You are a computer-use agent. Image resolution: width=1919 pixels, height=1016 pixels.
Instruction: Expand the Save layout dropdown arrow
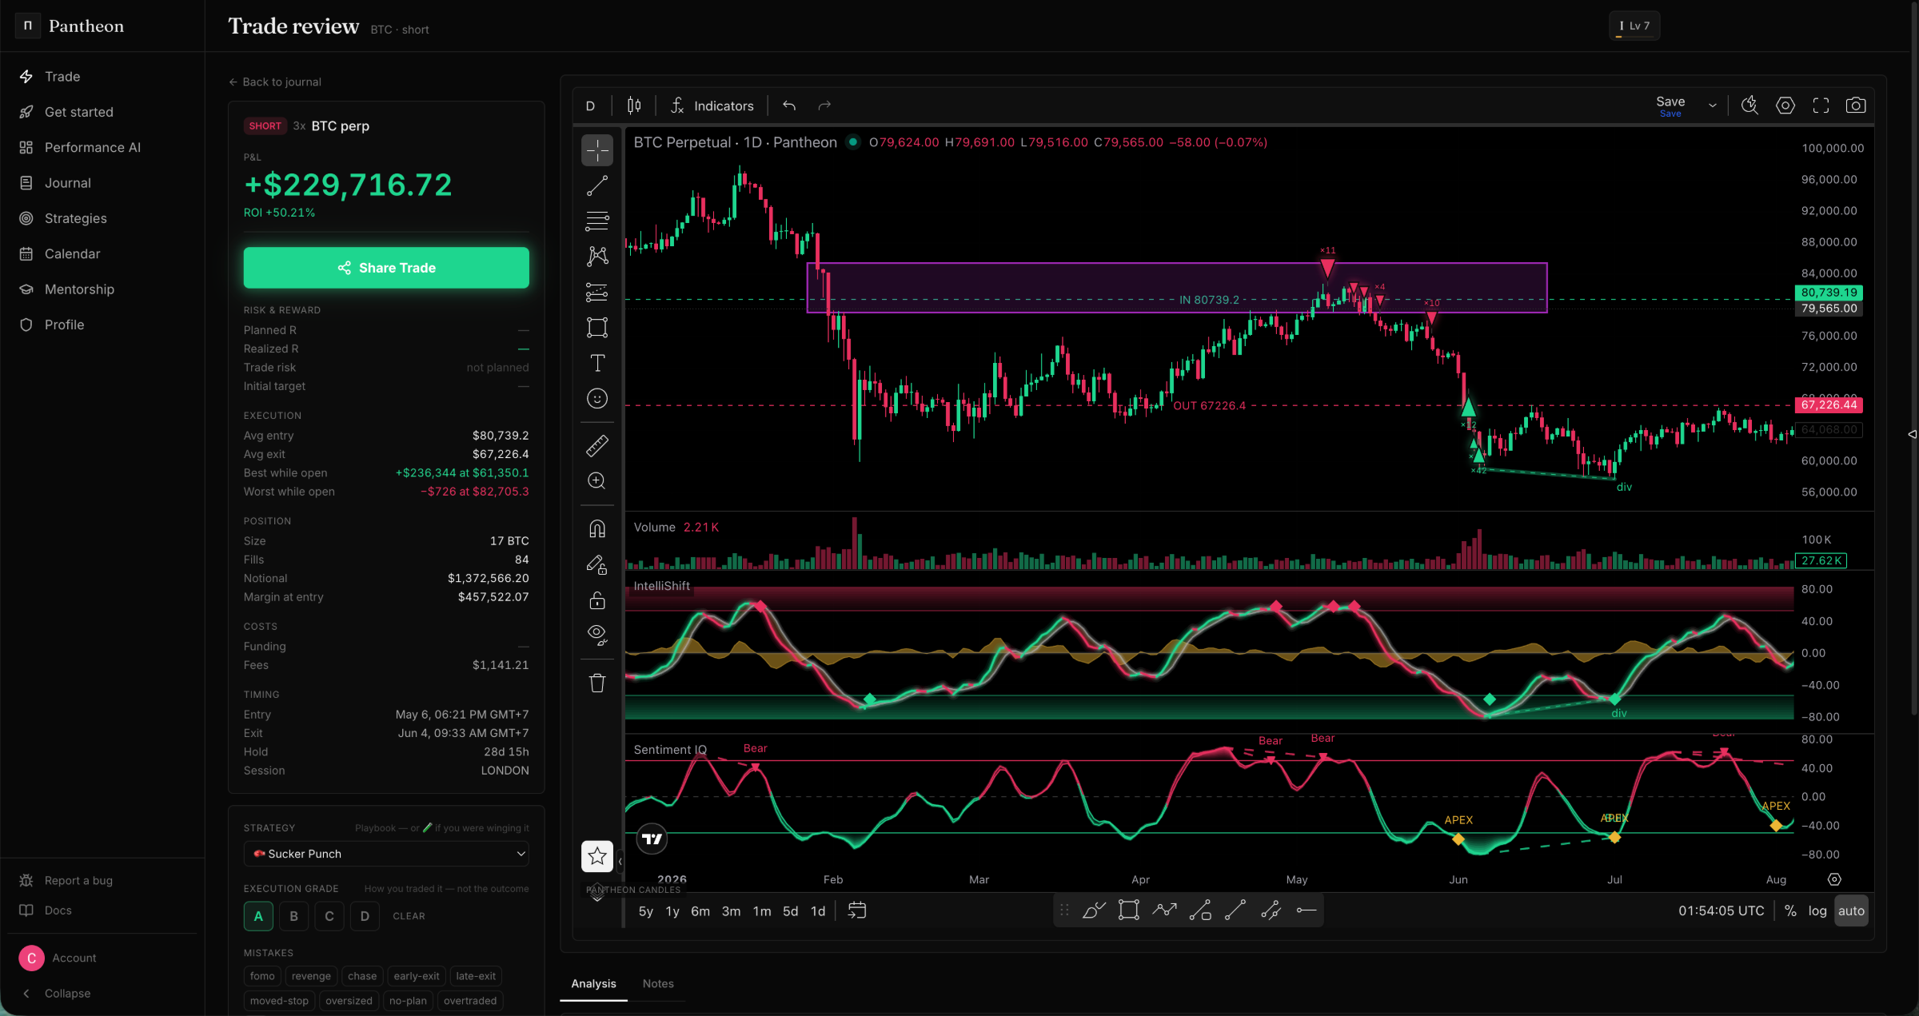pyautogui.click(x=1712, y=106)
